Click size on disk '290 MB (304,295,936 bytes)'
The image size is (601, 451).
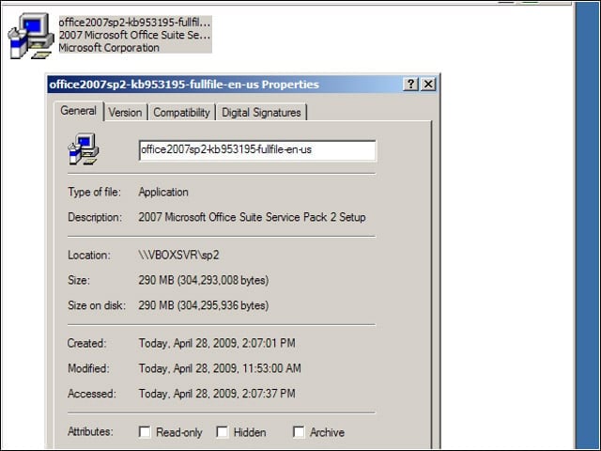(204, 305)
